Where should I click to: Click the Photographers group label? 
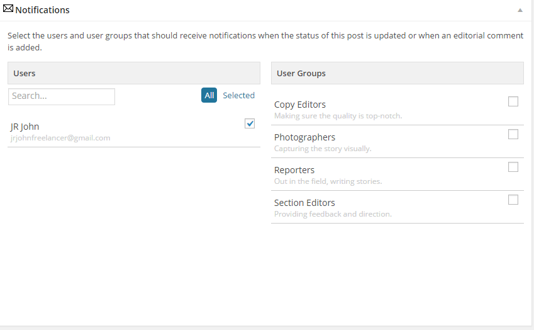click(305, 137)
